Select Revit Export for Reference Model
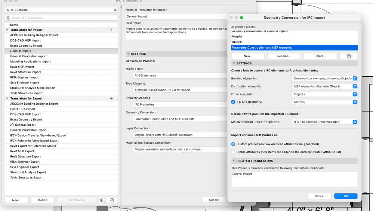This screenshot has width=373, height=211. tap(61, 146)
